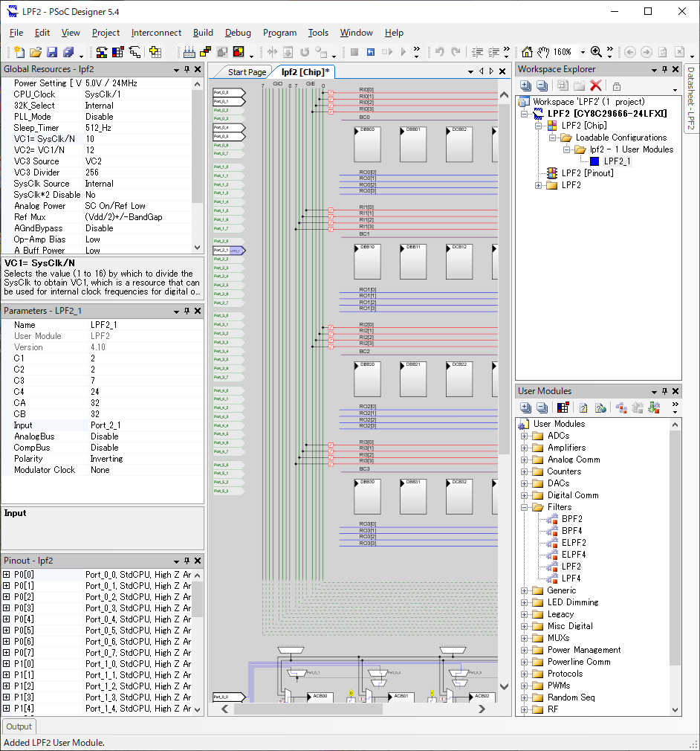Expand the LPF2 project folder node
Image resolution: width=700 pixels, height=751 pixels.
(x=539, y=185)
